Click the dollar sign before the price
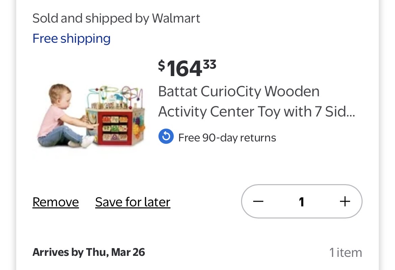Viewport: 395px width, 270px height. 162,65
